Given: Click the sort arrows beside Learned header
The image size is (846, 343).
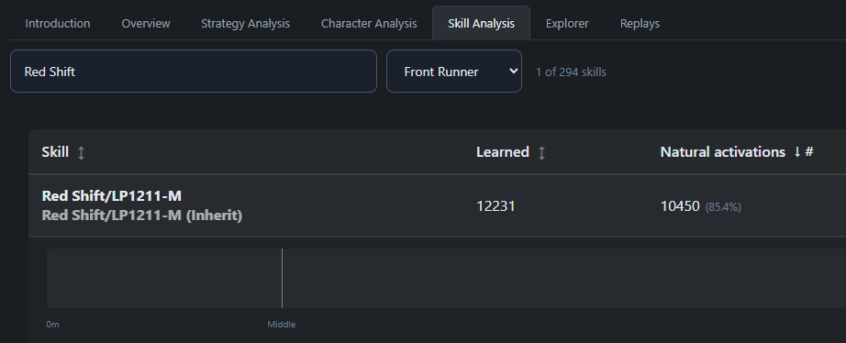Looking at the screenshot, I should tap(541, 152).
